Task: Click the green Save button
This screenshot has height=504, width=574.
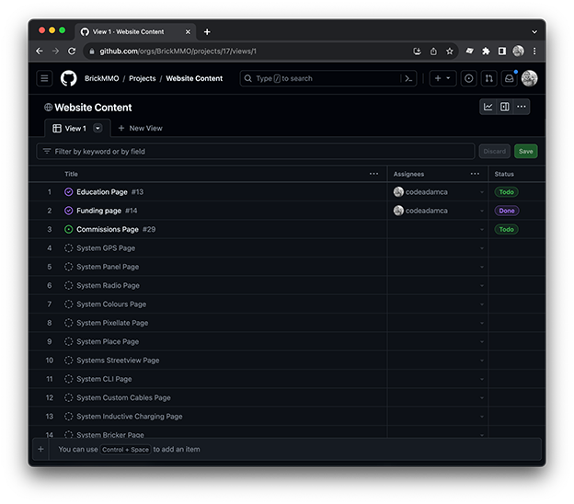Action: 525,151
